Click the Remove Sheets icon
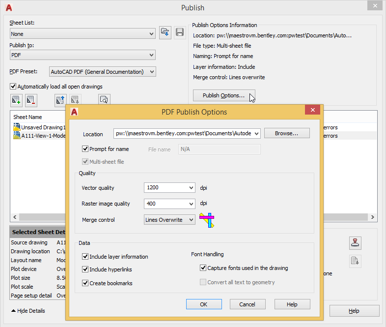386x327 pixels. tap(31, 100)
